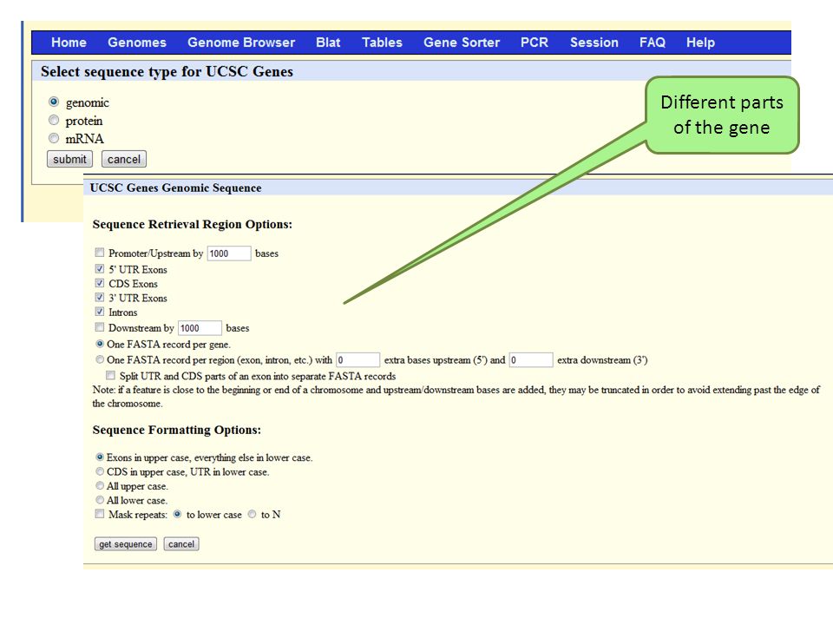This screenshot has width=833, height=625.
Task: Enable the Promoter/Upstream checkbox
Action: [100, 253]
